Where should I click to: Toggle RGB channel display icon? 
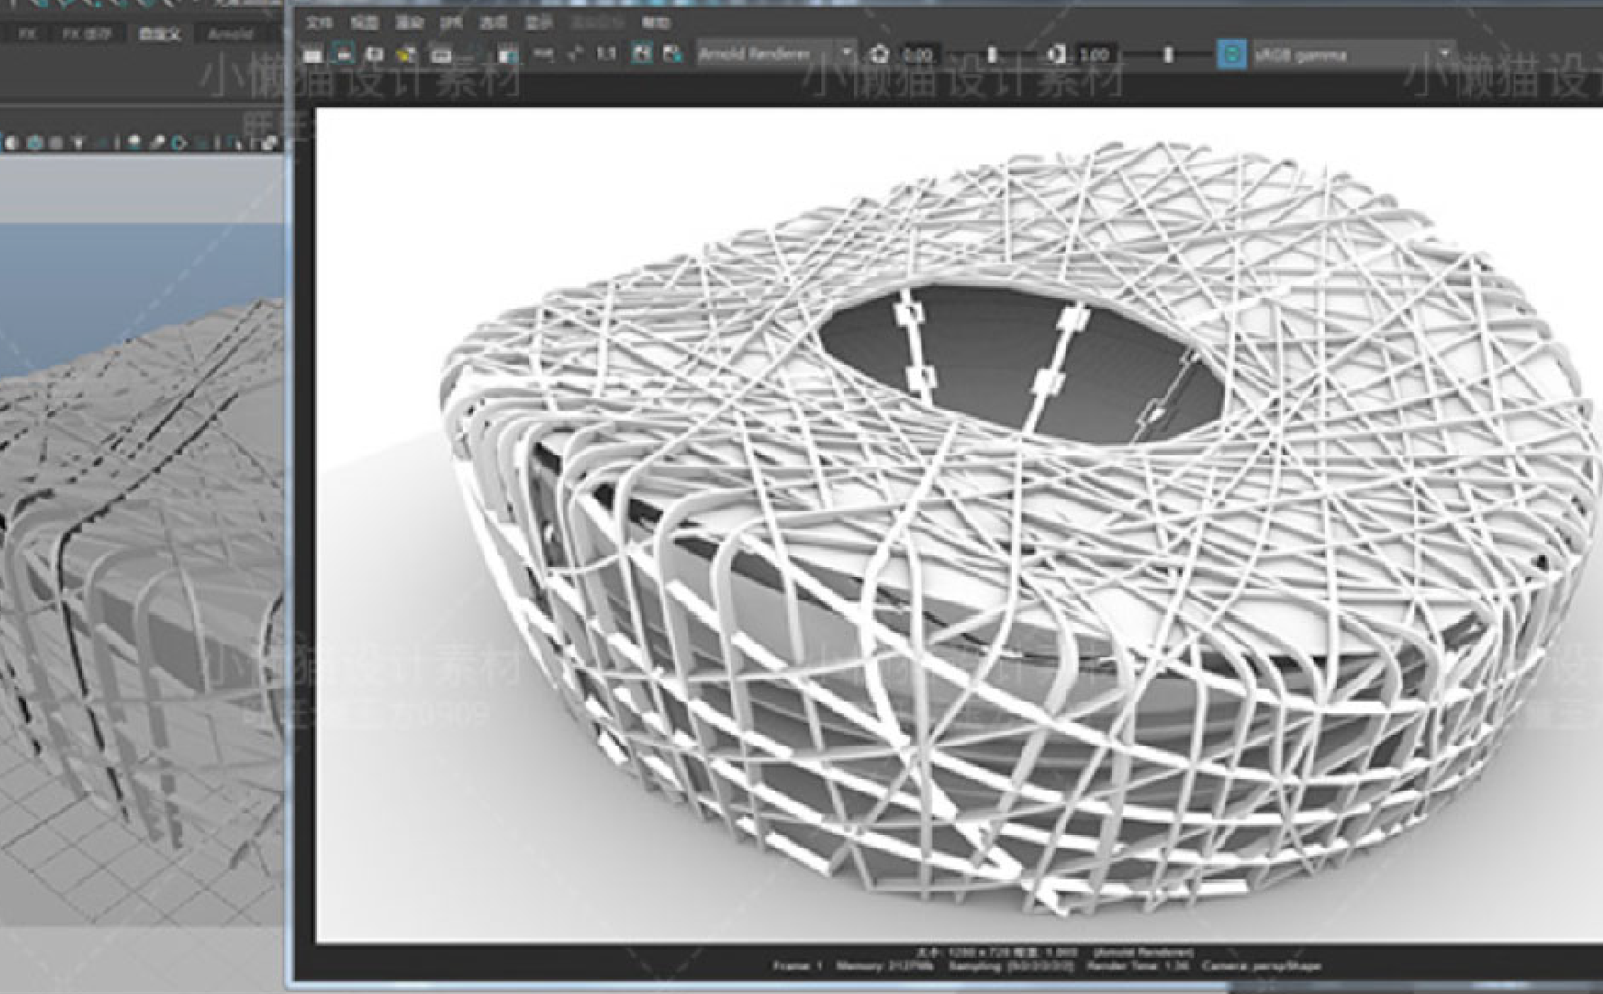coord(542,54)
